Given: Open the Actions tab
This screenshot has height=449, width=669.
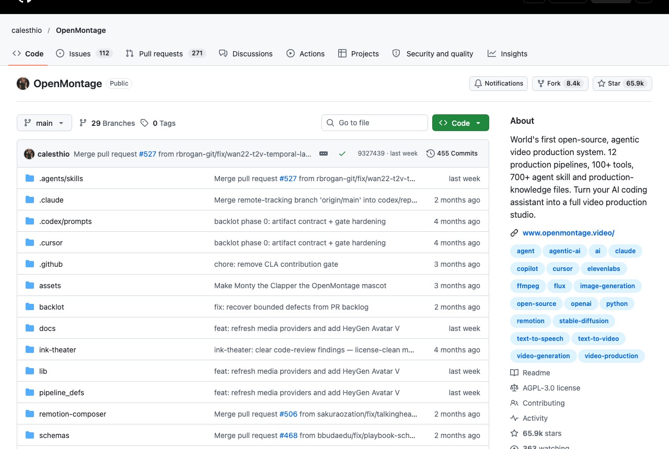Looking at the screenshot, I should pyautogui.click(x=306, y=54).
